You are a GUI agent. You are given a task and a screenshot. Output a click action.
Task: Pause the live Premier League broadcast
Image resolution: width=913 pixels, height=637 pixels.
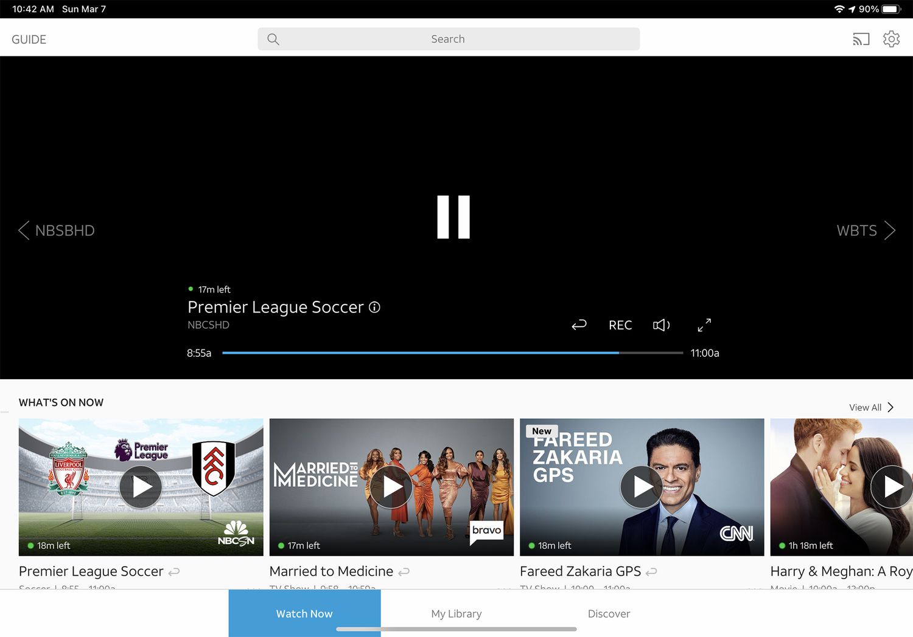[453, 217]
